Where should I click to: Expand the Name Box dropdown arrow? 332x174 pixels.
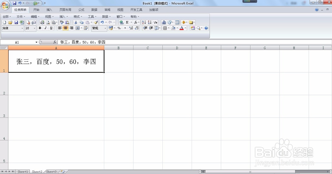click(37, 42)
